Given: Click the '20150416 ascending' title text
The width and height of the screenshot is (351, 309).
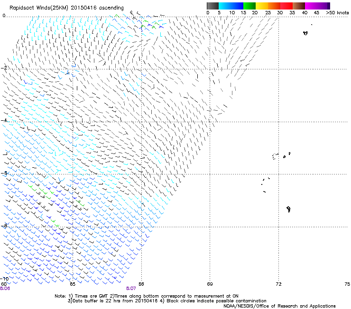Looking at the screenshot, I should tap(97, 8).
